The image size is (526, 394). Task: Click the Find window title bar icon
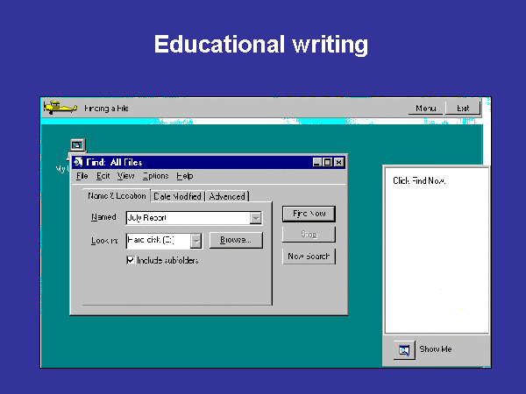(78, 162)
